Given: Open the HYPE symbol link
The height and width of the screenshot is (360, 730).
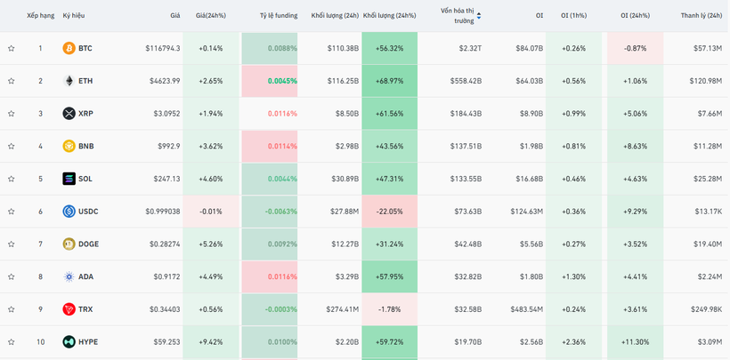Looking at the screenshot, I should click(x=88, y=342).
